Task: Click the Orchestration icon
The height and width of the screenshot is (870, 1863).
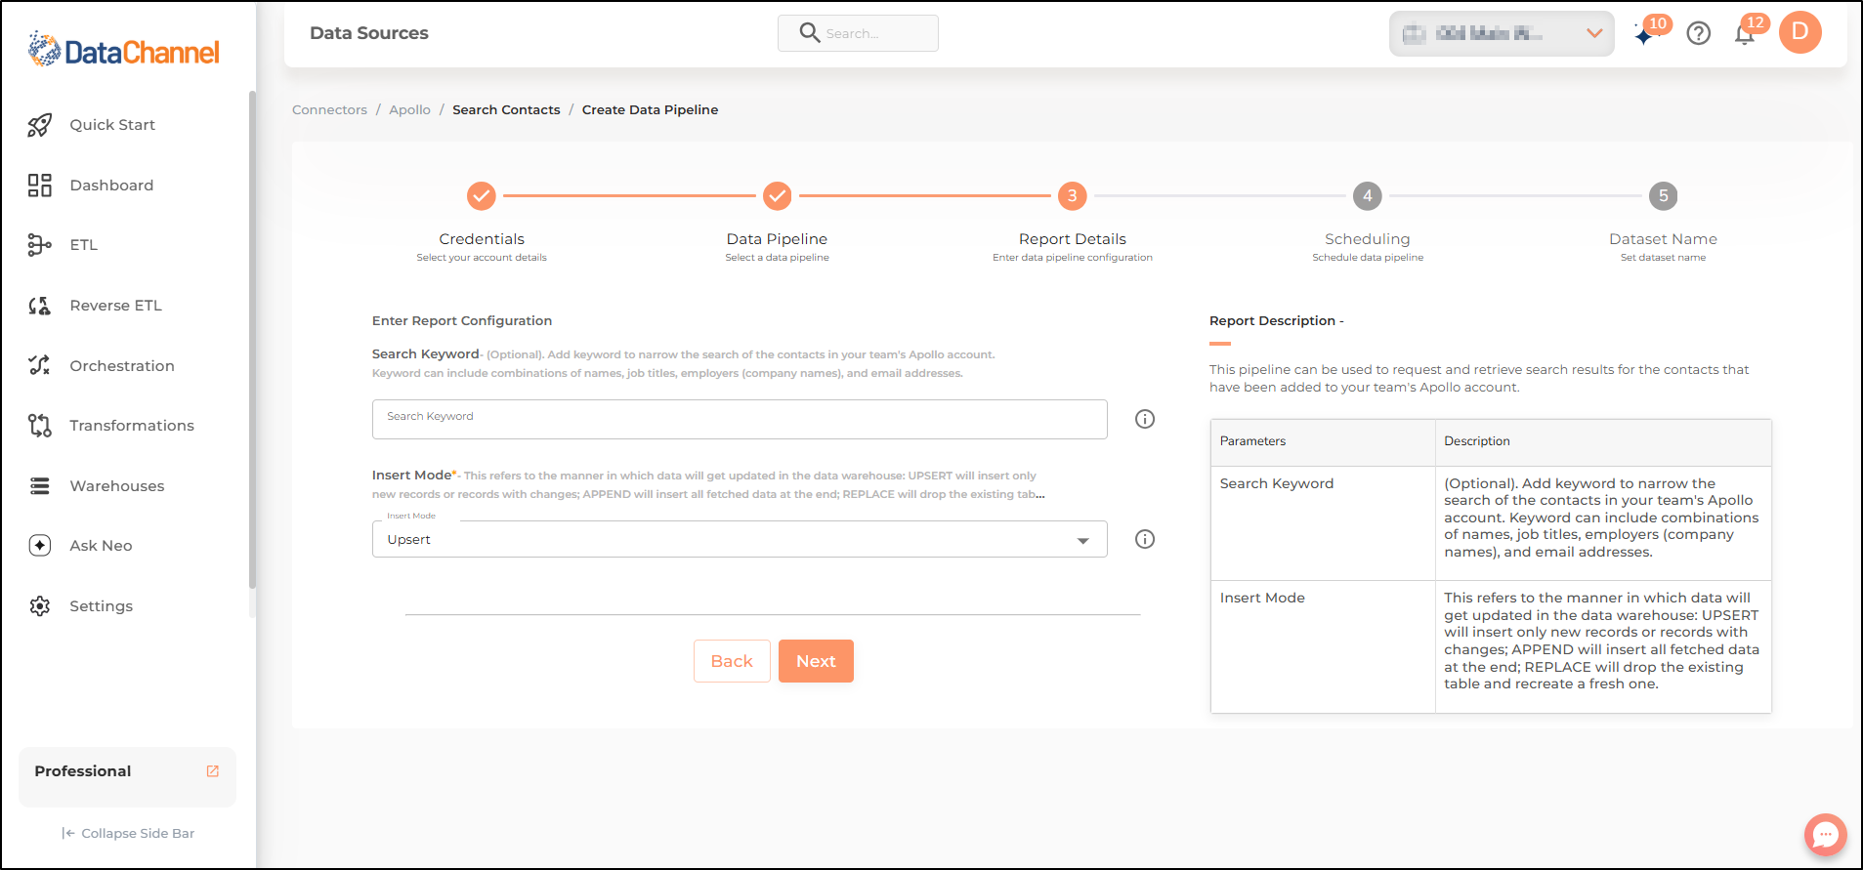Action: [x=39, y=366]
